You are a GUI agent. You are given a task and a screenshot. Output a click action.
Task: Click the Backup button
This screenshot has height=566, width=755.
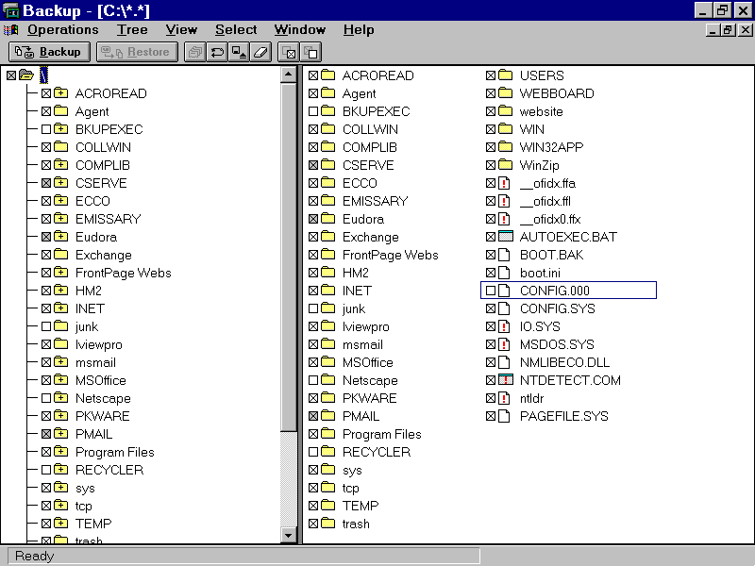click(50, 53)
